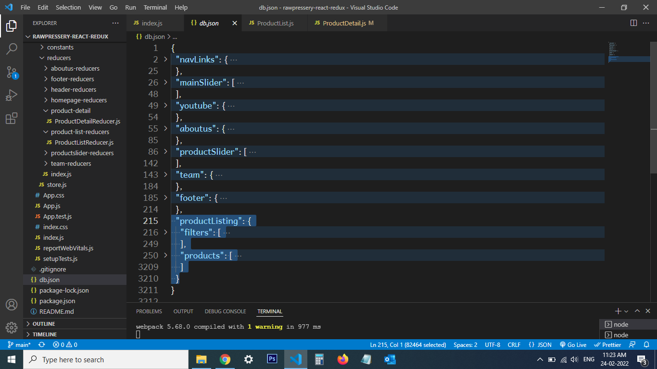Image resolution: width=657 pixels, height=369 pixels.
Task: Expand the OUTLINE section
Action: (x=75, y=324)
